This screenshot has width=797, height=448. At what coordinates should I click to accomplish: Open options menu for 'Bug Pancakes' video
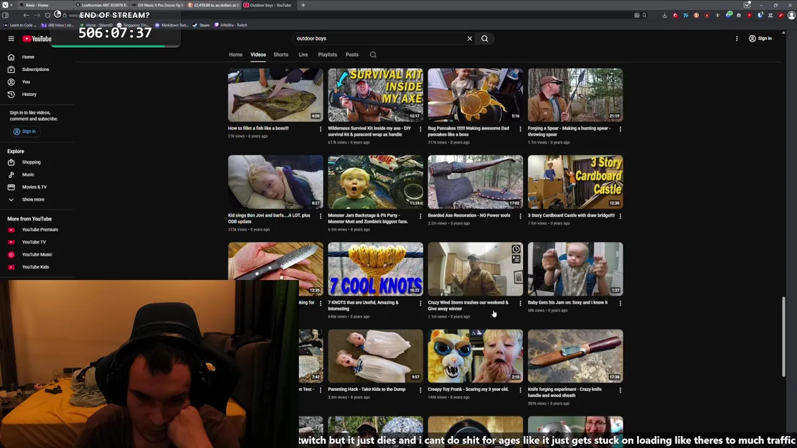point(521,129)
